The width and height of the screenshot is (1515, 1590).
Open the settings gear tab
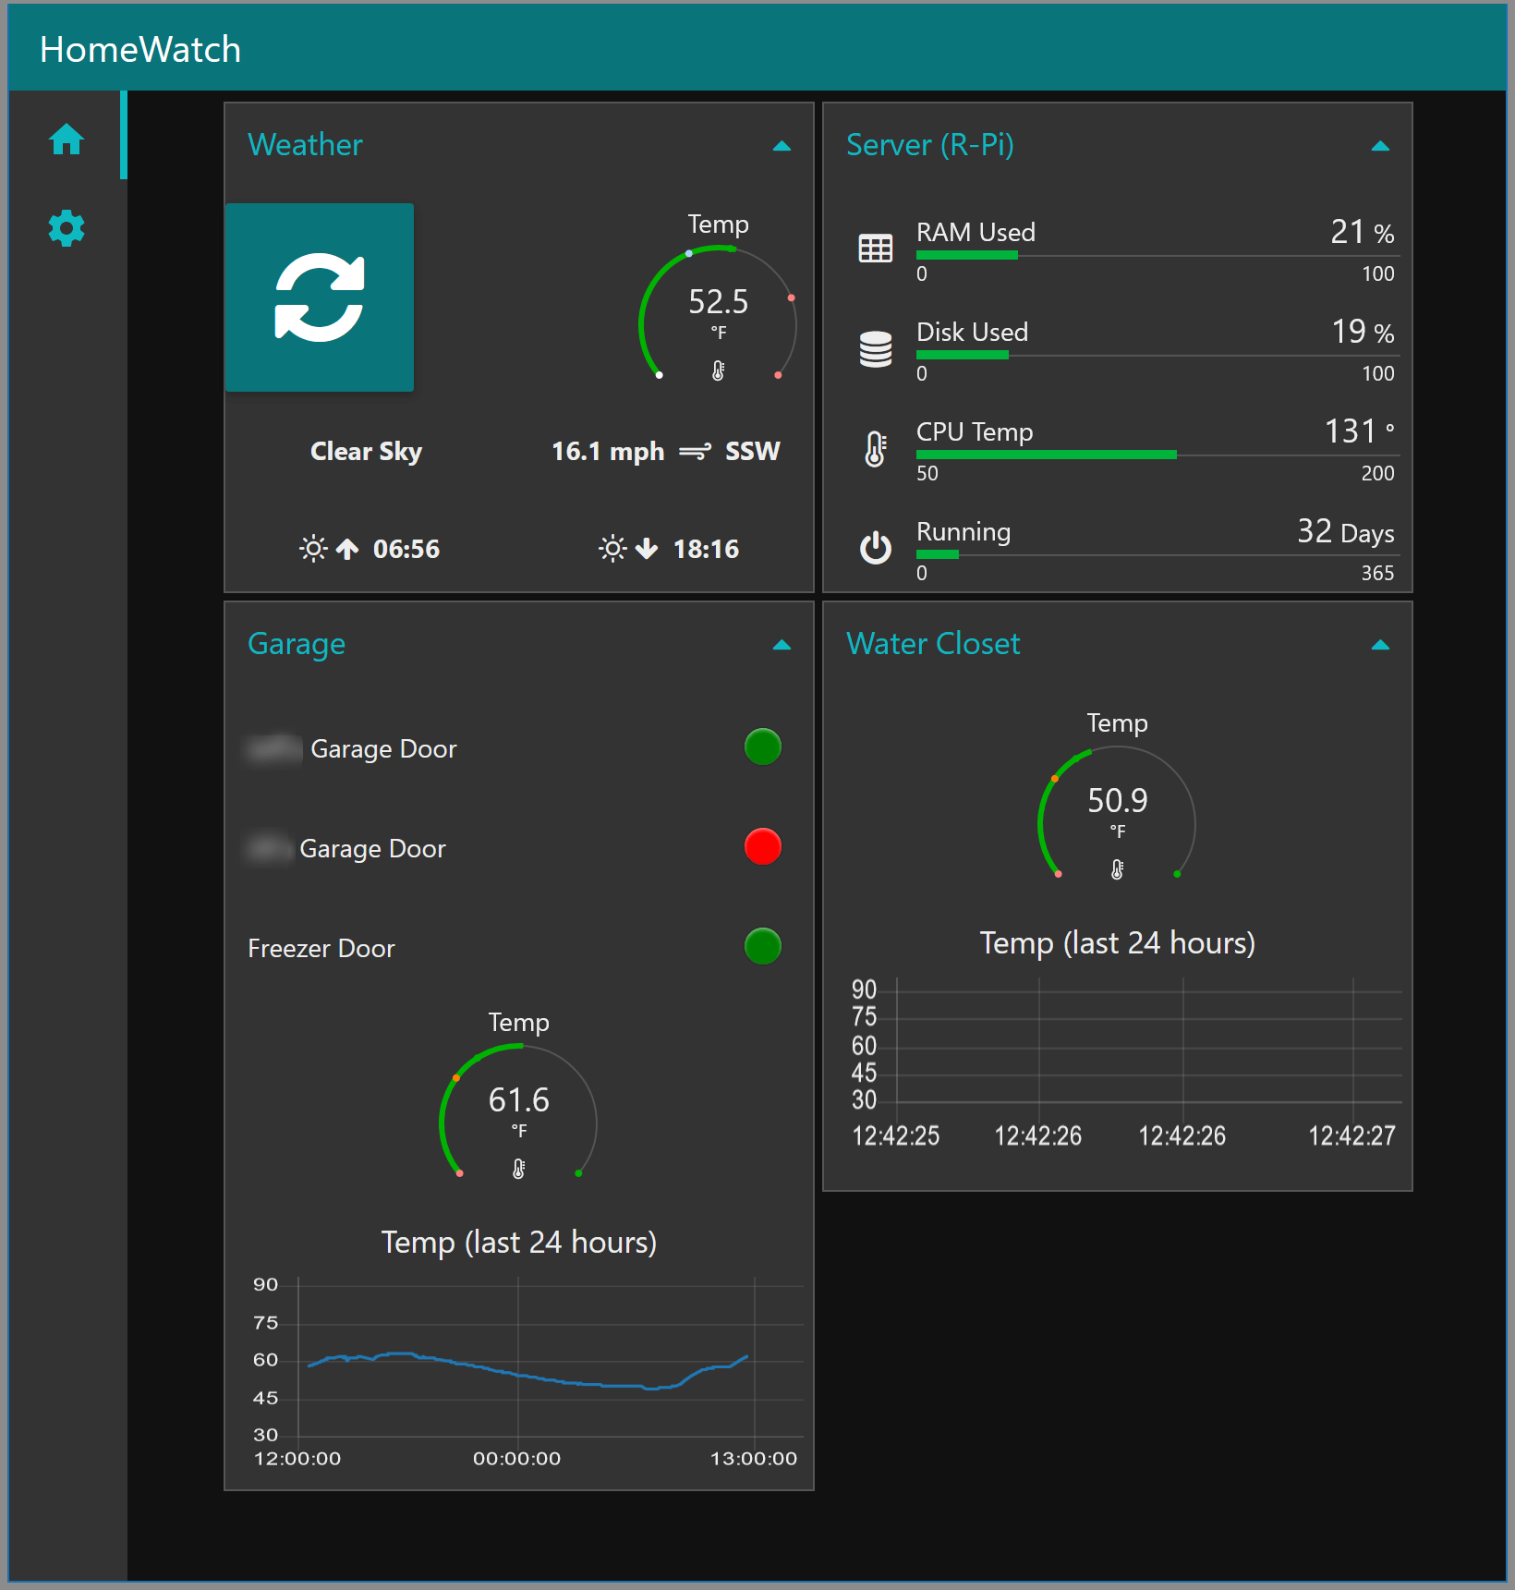(x=67, y=227)
